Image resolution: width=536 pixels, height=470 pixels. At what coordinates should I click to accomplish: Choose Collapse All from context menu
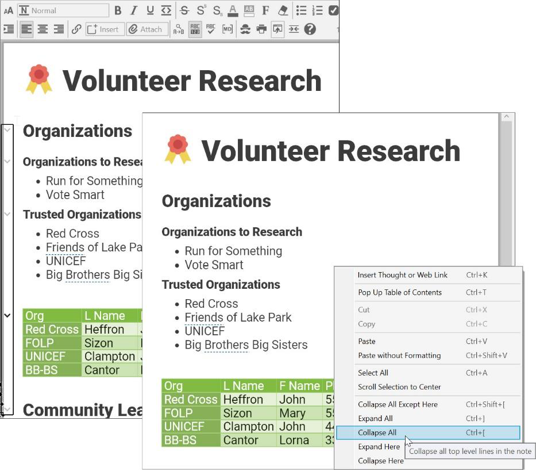pyautogui.click(x=377, y=433)
